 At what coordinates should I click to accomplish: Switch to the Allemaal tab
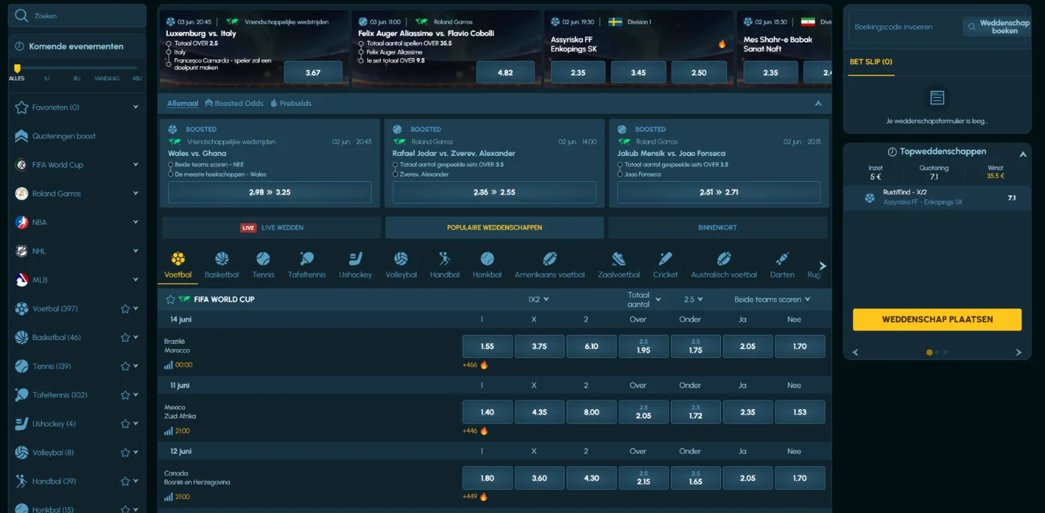[x=183, y=104]
